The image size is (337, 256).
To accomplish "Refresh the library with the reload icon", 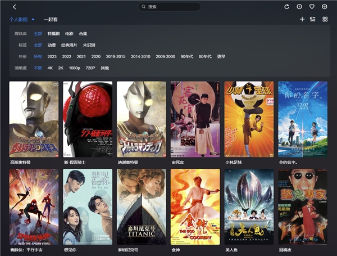I will 286,7.
